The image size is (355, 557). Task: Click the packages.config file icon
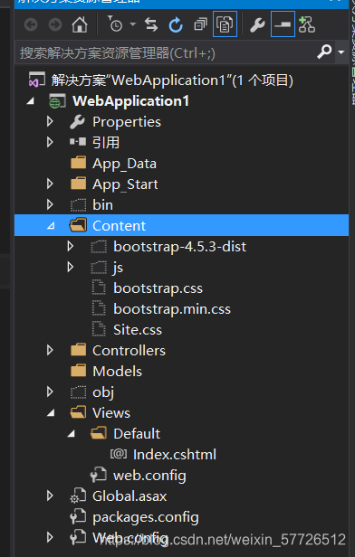(x=78, y=516)
